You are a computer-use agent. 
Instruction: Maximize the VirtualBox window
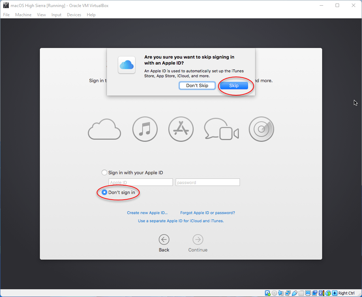point(337,5)
